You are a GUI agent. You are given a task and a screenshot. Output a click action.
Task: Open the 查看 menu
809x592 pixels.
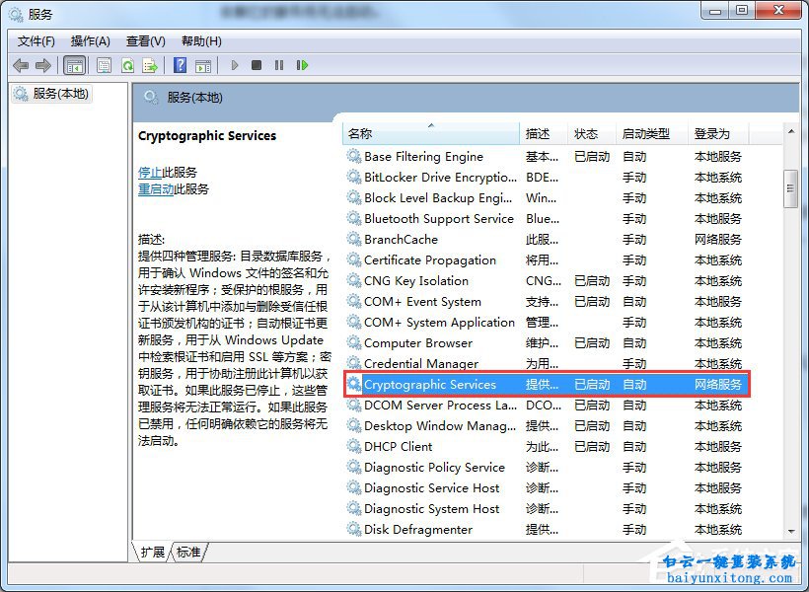[144, 41]
